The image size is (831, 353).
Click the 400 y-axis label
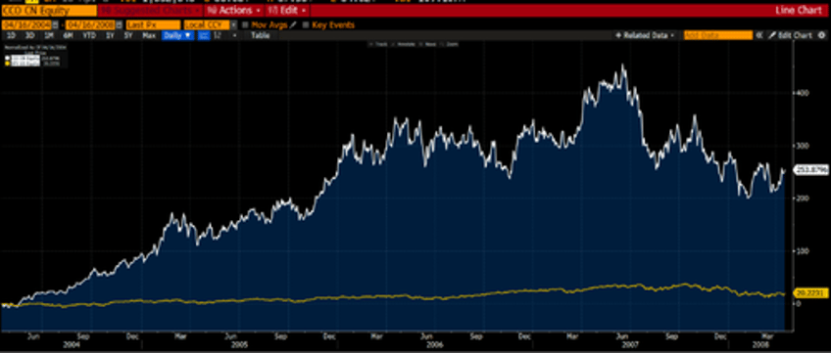(x=802, y=93)
